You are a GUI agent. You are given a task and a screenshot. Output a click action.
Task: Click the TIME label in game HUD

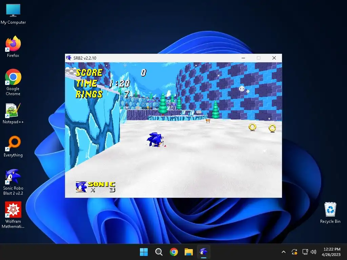[86, 83]
